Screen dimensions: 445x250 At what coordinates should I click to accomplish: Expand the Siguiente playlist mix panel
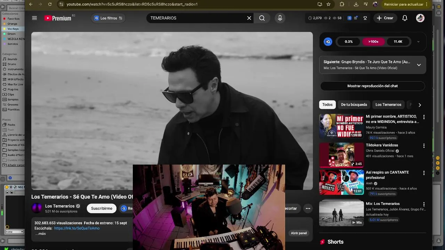point(419,65)
